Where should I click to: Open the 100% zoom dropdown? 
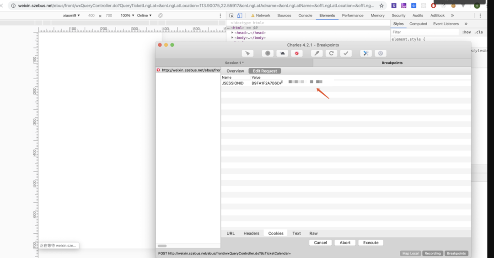click(127, 16)
